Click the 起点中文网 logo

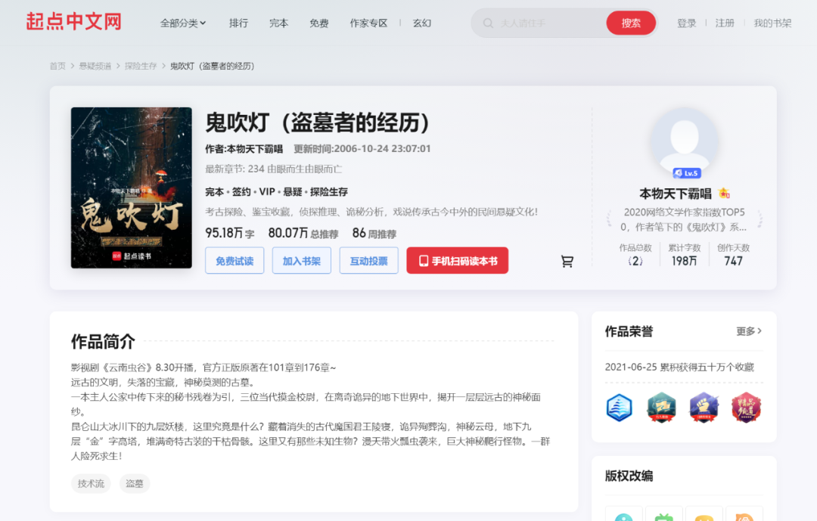pyautogui.click(x=73, y=22)
